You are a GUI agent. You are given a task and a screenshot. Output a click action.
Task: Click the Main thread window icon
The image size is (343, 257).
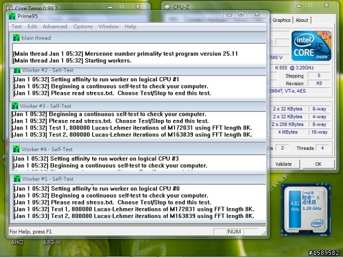[x=16, y=38]
